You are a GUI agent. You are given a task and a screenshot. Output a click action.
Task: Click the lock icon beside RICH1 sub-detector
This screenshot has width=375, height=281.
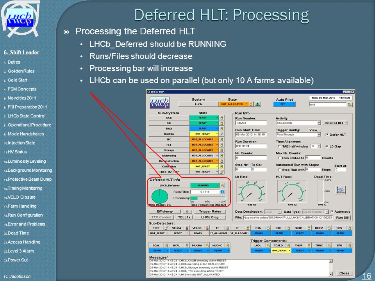tap(309, 228)
